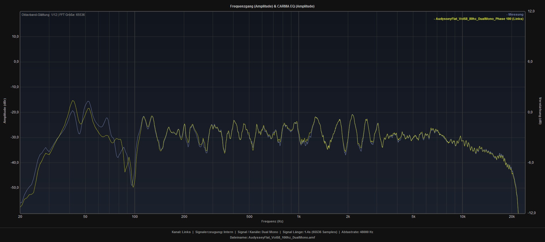The width and height of the screenshot is (545, 242).
Task: Click the Verstärkung (dB) axis label
Action: pyautogui.click(x=540, y=111)
